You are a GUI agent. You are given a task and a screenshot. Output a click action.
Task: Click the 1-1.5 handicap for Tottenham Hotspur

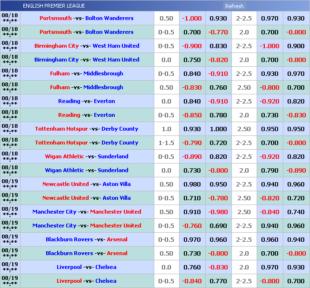[x=166, y=143]
